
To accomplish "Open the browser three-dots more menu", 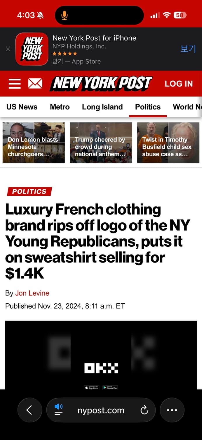I will tap(172, 410).
